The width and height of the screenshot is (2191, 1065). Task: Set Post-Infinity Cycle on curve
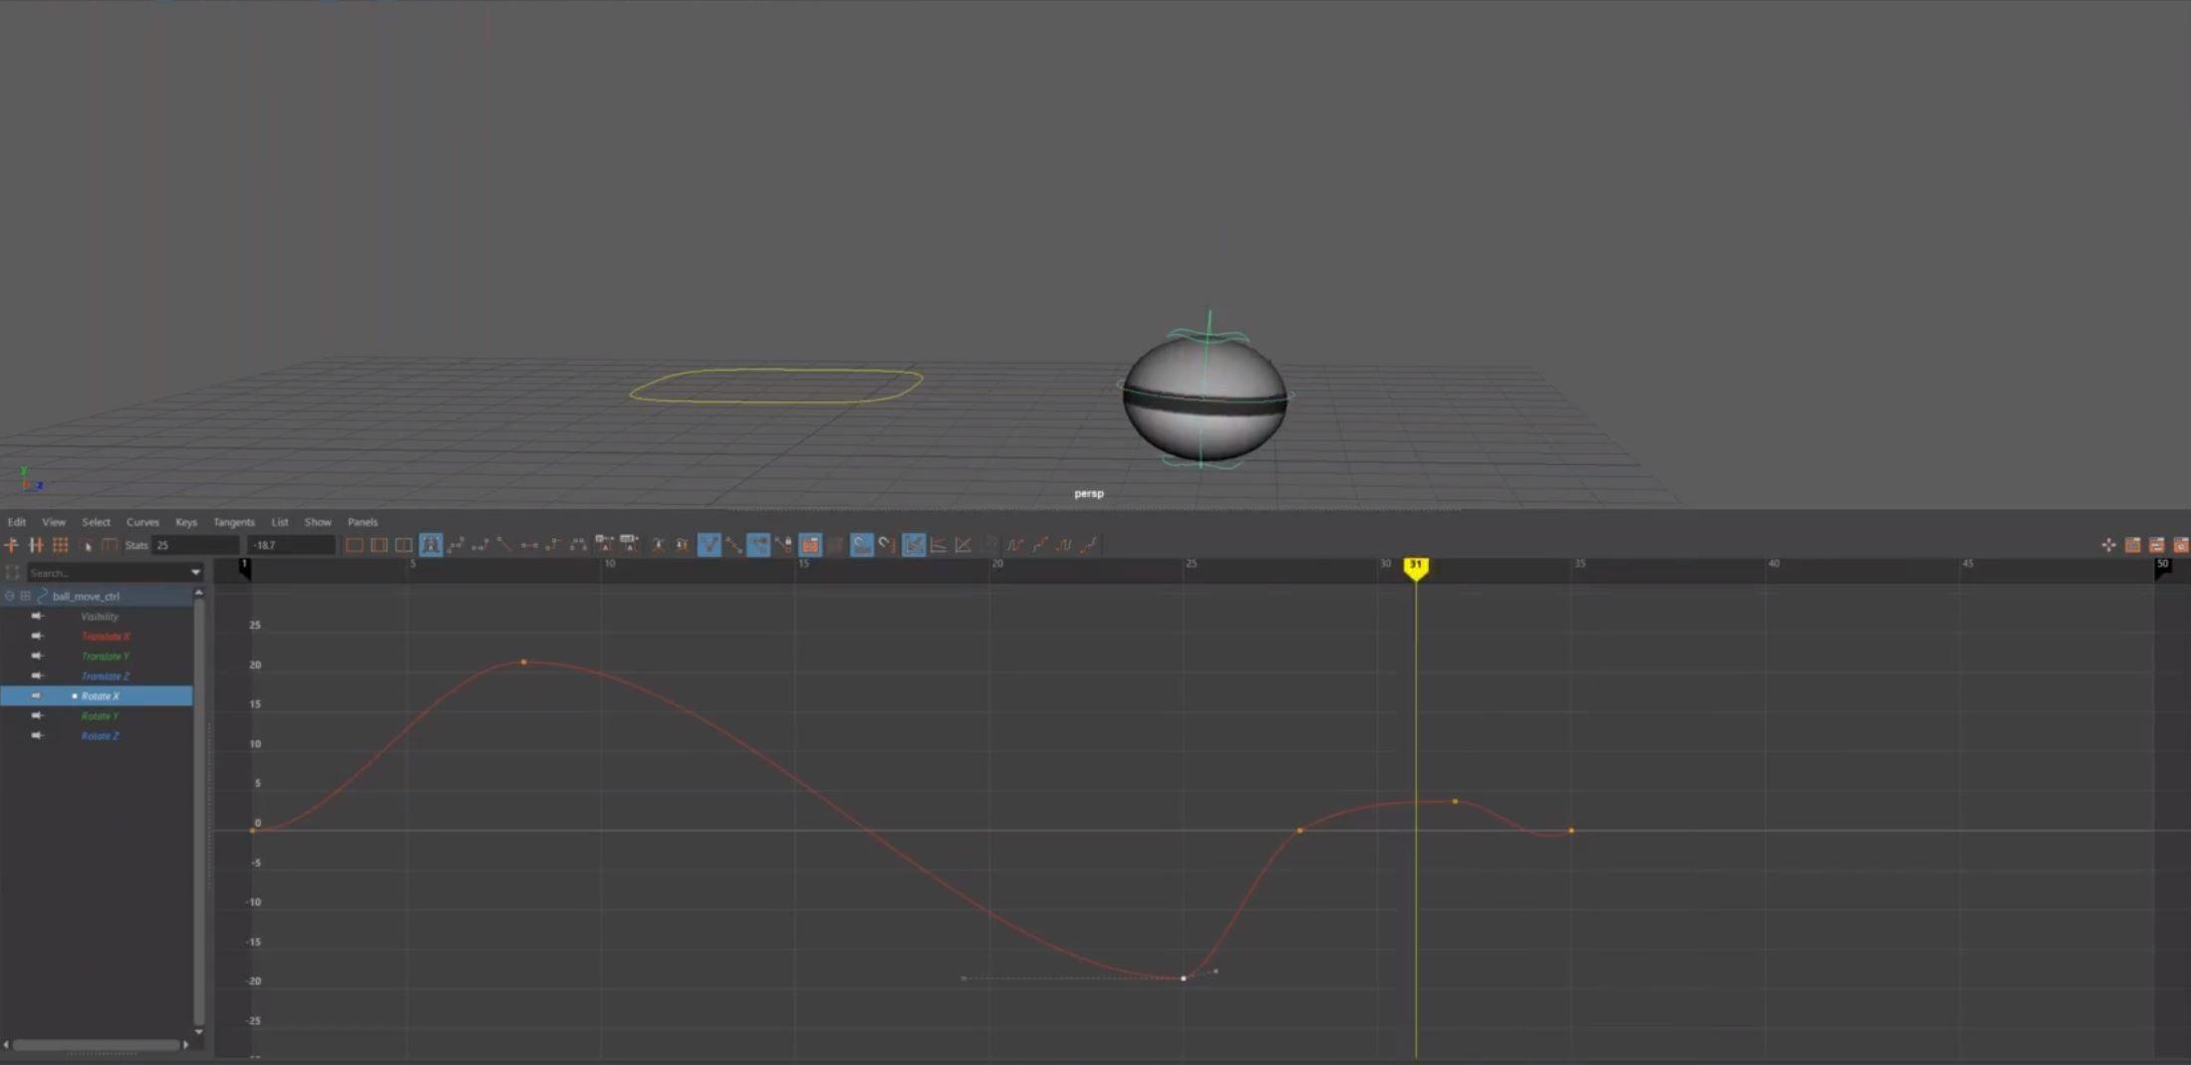point(1064,545)
